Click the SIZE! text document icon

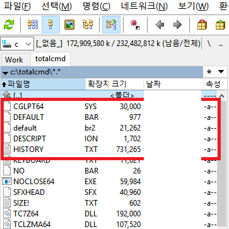click(x=7, y=203)
